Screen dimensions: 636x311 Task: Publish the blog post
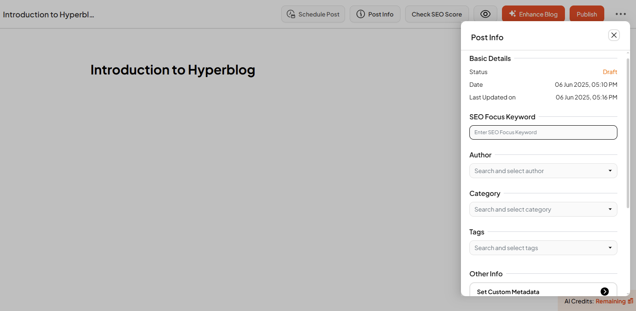587,14
